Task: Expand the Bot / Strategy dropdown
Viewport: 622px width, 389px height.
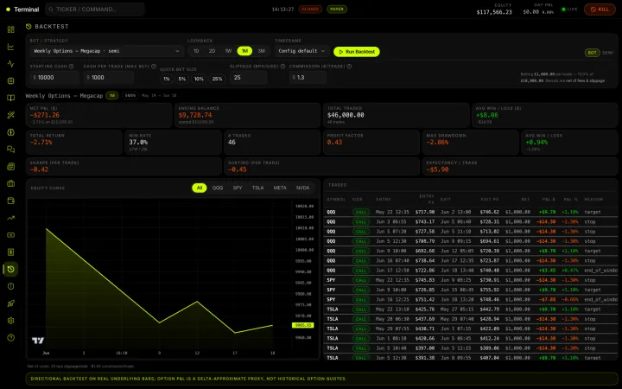Action: 106,51
